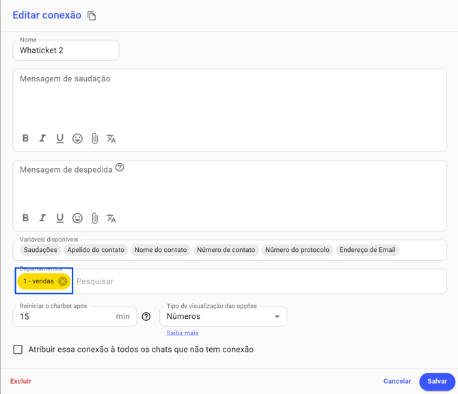
Task: Insert the Nome do contato variable
Action: coord(161,250)
